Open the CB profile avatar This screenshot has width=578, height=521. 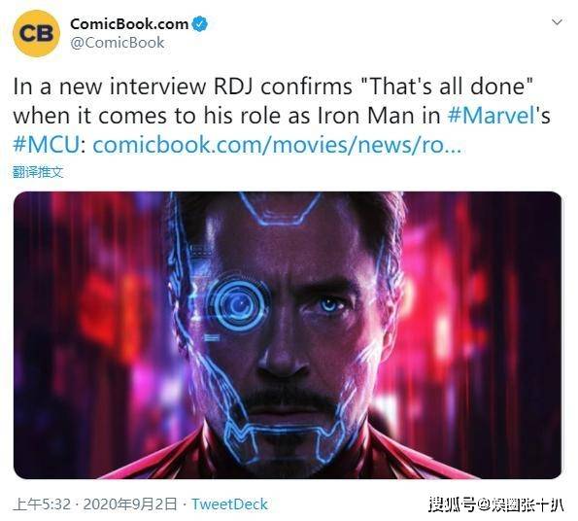coord(36,34)
